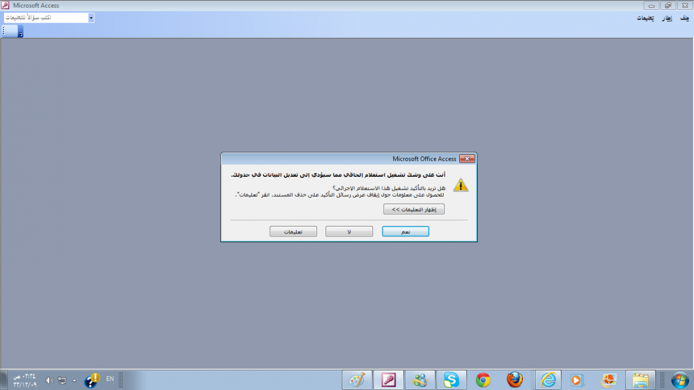This screenshot has height=390, width=694.
Task: Open the help question box dropdown arrow
Action: click(91, 18)
